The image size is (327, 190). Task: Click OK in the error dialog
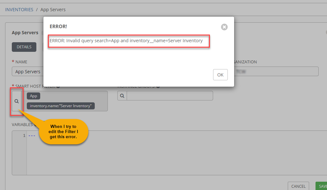point(220,75)
